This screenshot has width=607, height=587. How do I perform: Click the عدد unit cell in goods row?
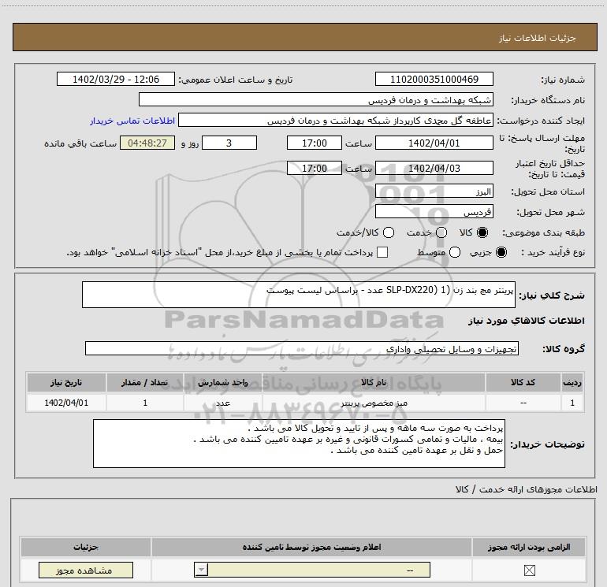(223, 403)
